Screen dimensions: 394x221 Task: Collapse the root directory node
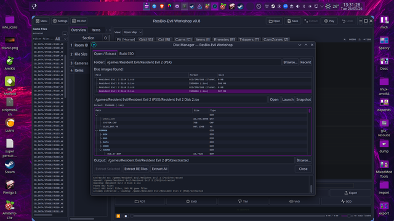(97, 115)
